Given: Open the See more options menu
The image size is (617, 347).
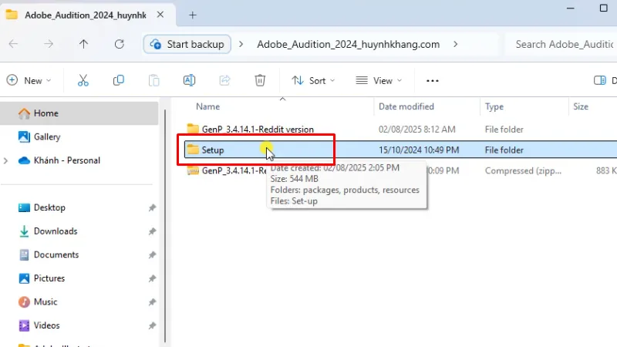Looking at the screenshot, I should (432, 80).
